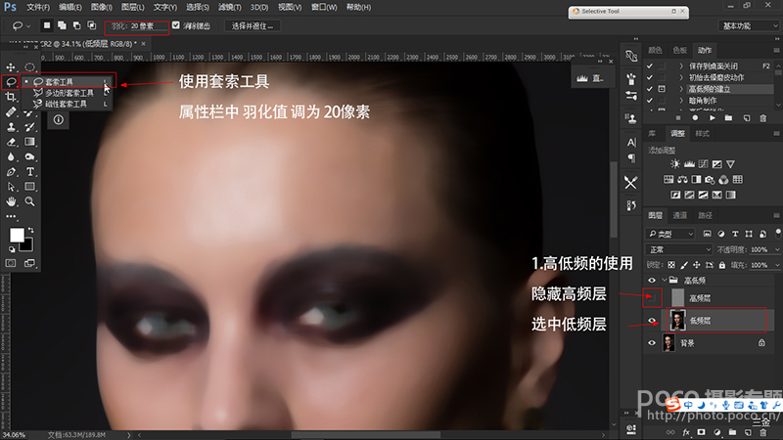
Task: Select the Clone Stamp tool
Action: click(x=11, y=127)
